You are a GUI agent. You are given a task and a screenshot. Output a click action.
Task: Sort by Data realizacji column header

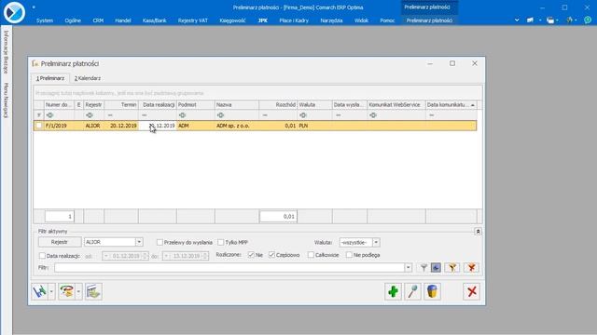pyautogui.click(x=158, y=104)
